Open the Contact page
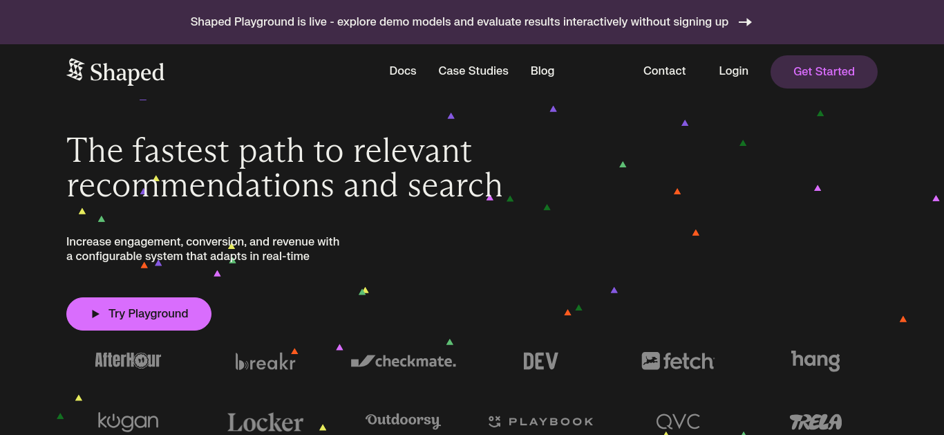 (665, 71)
